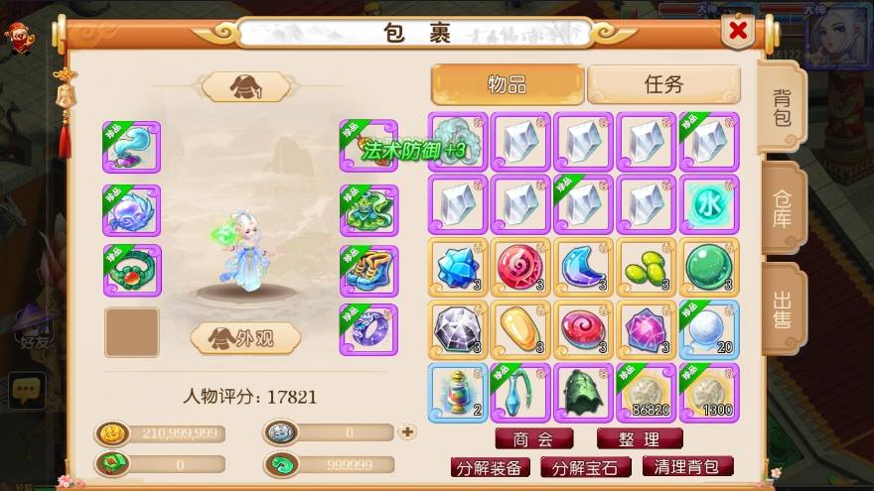This screenshot has width=874, height=491.
Task: Click the 整理 button
Action: [640, 439]
